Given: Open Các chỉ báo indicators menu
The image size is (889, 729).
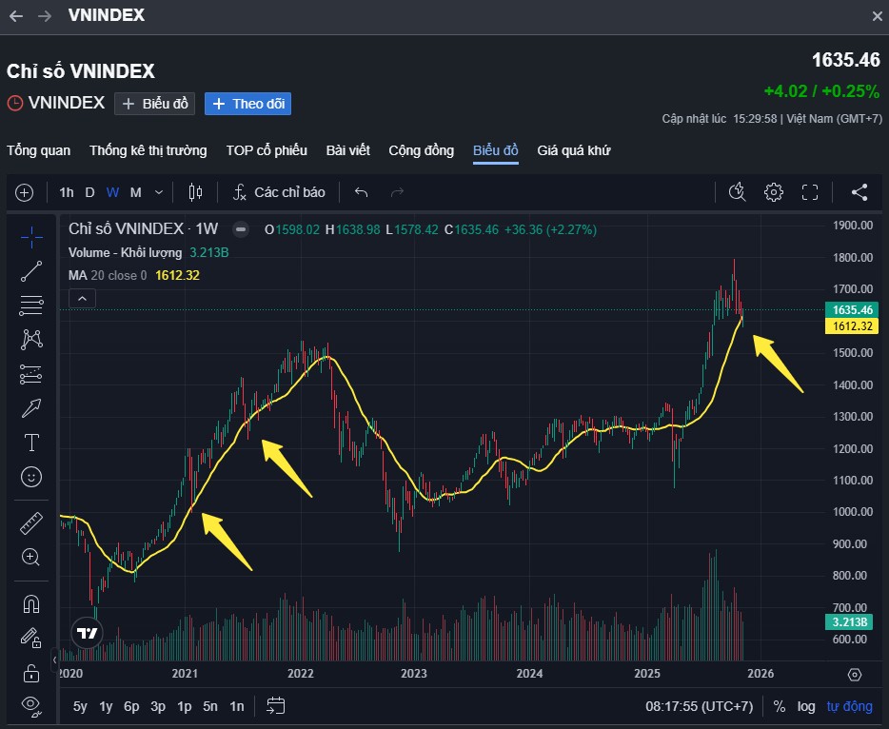Looking at the screenshot, I should [x=279, y=192].
